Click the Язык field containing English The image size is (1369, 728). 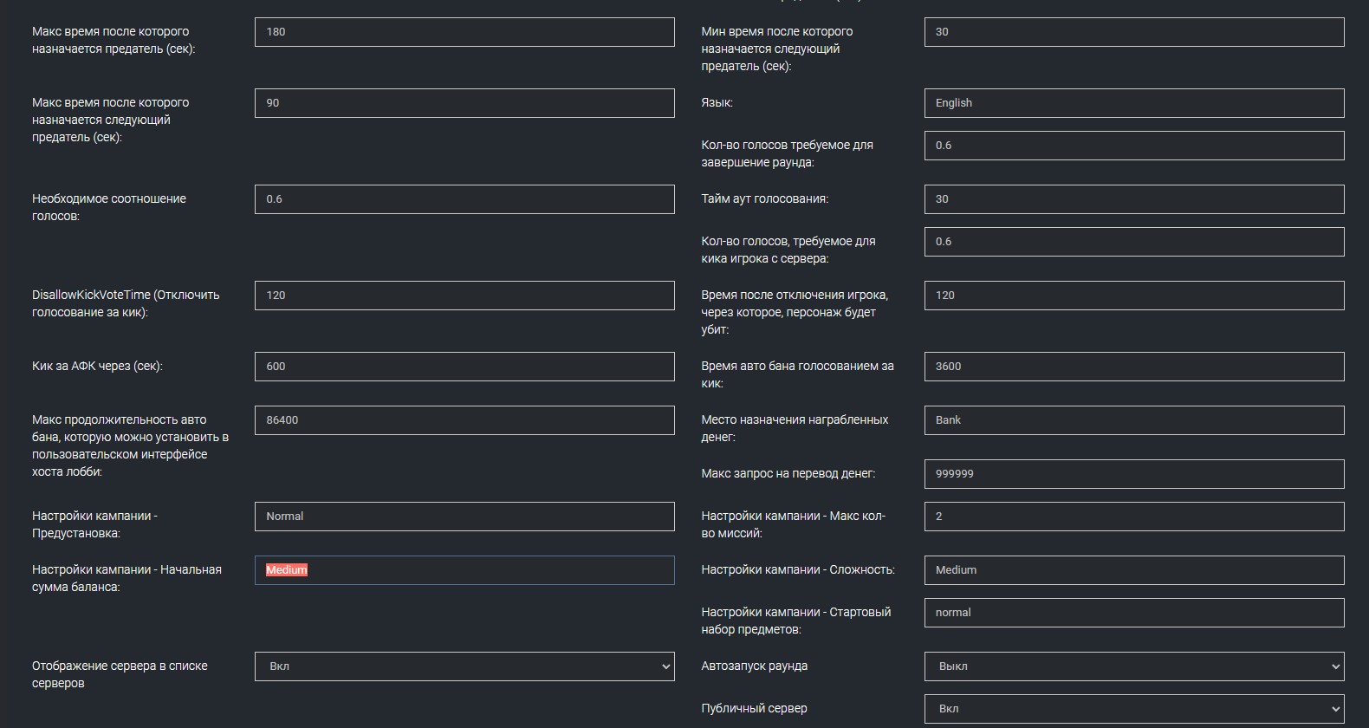(x=1133, y=103)
